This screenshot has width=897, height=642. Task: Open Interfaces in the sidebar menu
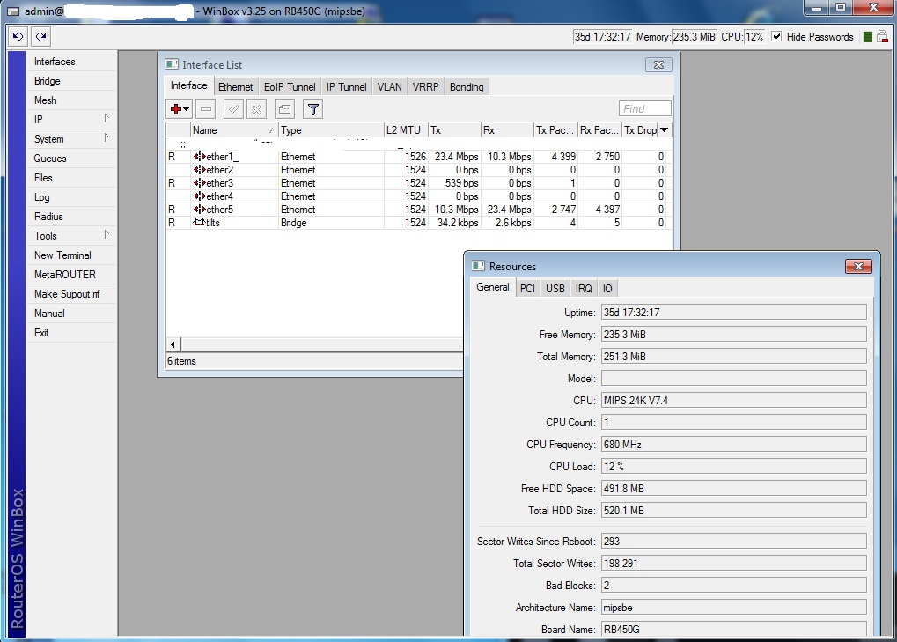coord(71,62)
